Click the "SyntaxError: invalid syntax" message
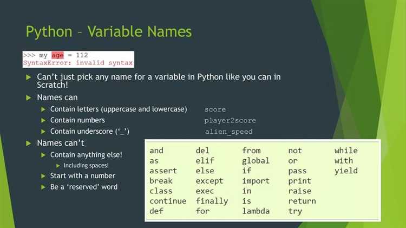This screenshot has width=406, height=228. click(78, 63)
